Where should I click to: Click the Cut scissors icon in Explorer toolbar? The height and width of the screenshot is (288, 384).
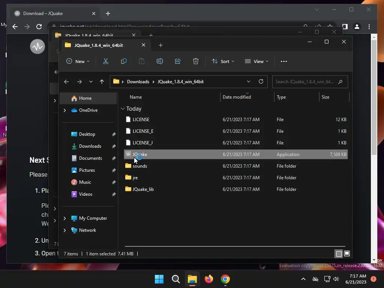(105, 61)
